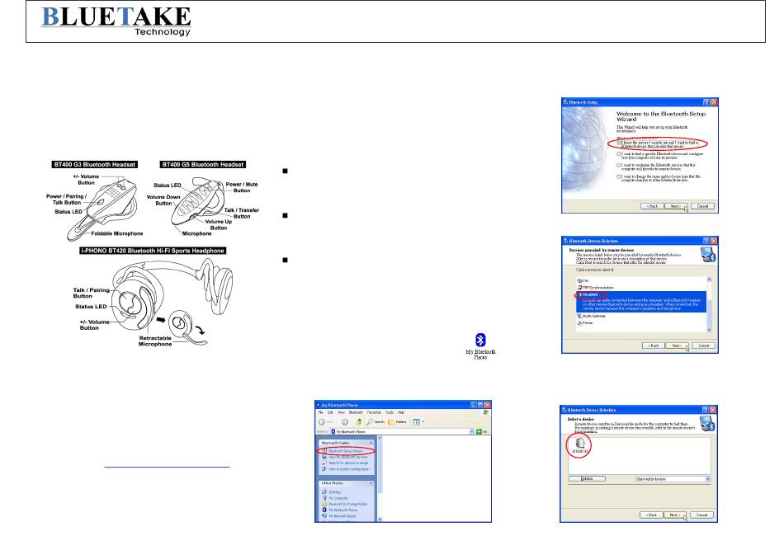The height and width of the screenshot is (550, 784).
Task: Click Next in Bluetooth Device Selection dialog
Action: (x=675, y=515)
